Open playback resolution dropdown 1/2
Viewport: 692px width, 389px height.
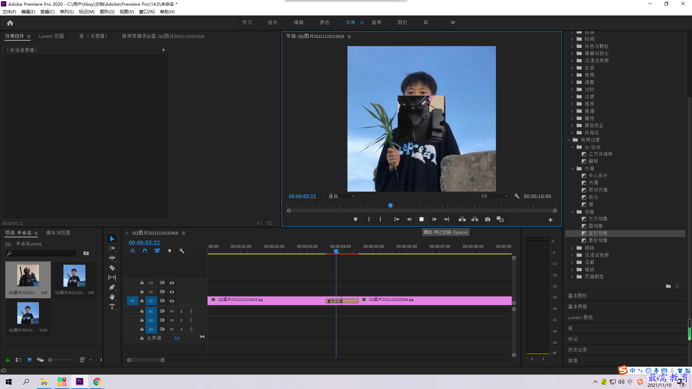click(x=494, y=196)
